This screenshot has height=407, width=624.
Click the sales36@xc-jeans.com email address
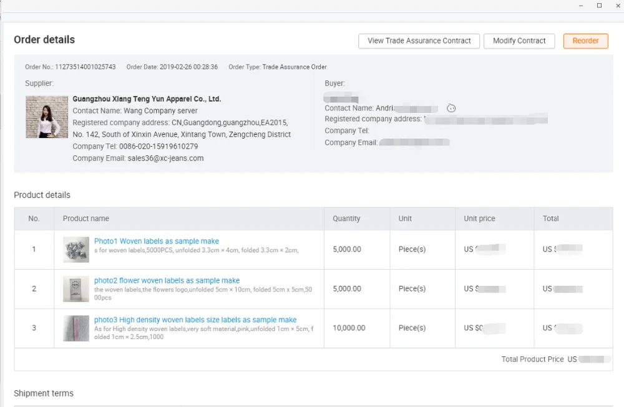point(165,158)
